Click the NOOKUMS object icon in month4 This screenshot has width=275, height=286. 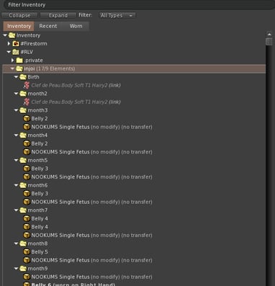click(x=27, y=152)
